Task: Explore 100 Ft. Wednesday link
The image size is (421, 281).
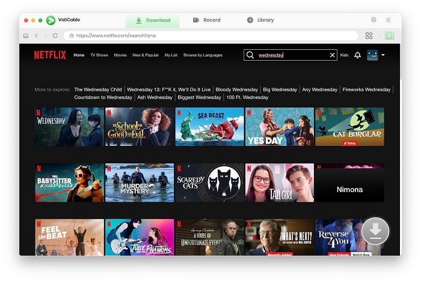Action: pyautogui.click(x=247, y=97)
